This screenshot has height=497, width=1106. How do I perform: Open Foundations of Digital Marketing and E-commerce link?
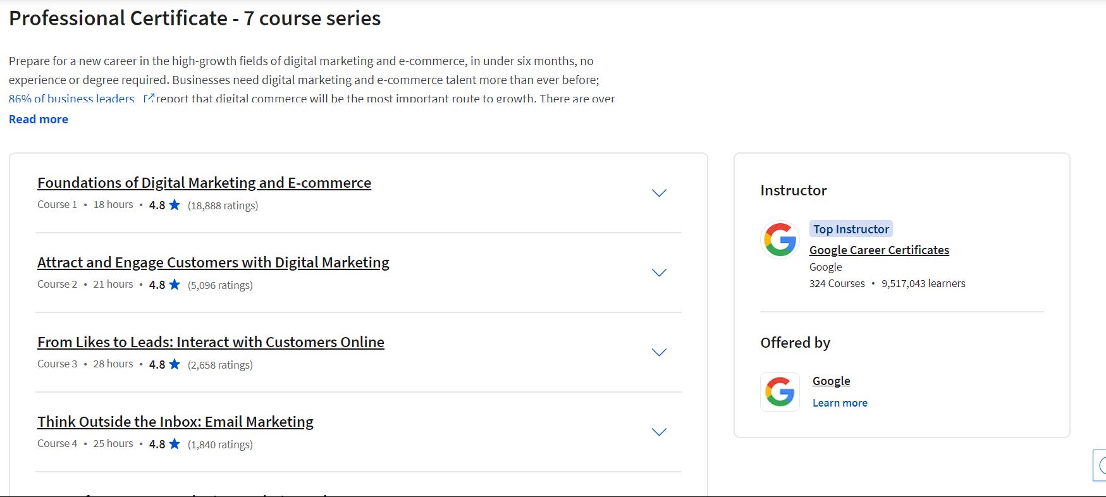coord(204,183)
